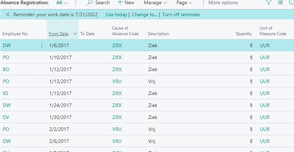Open the information icon at top right

pos(292,2)
